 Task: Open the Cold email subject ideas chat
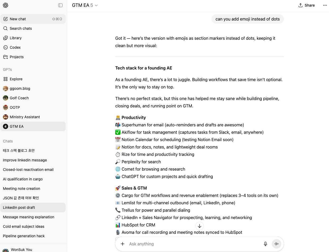pyautogui.click(x=23, y=226)
